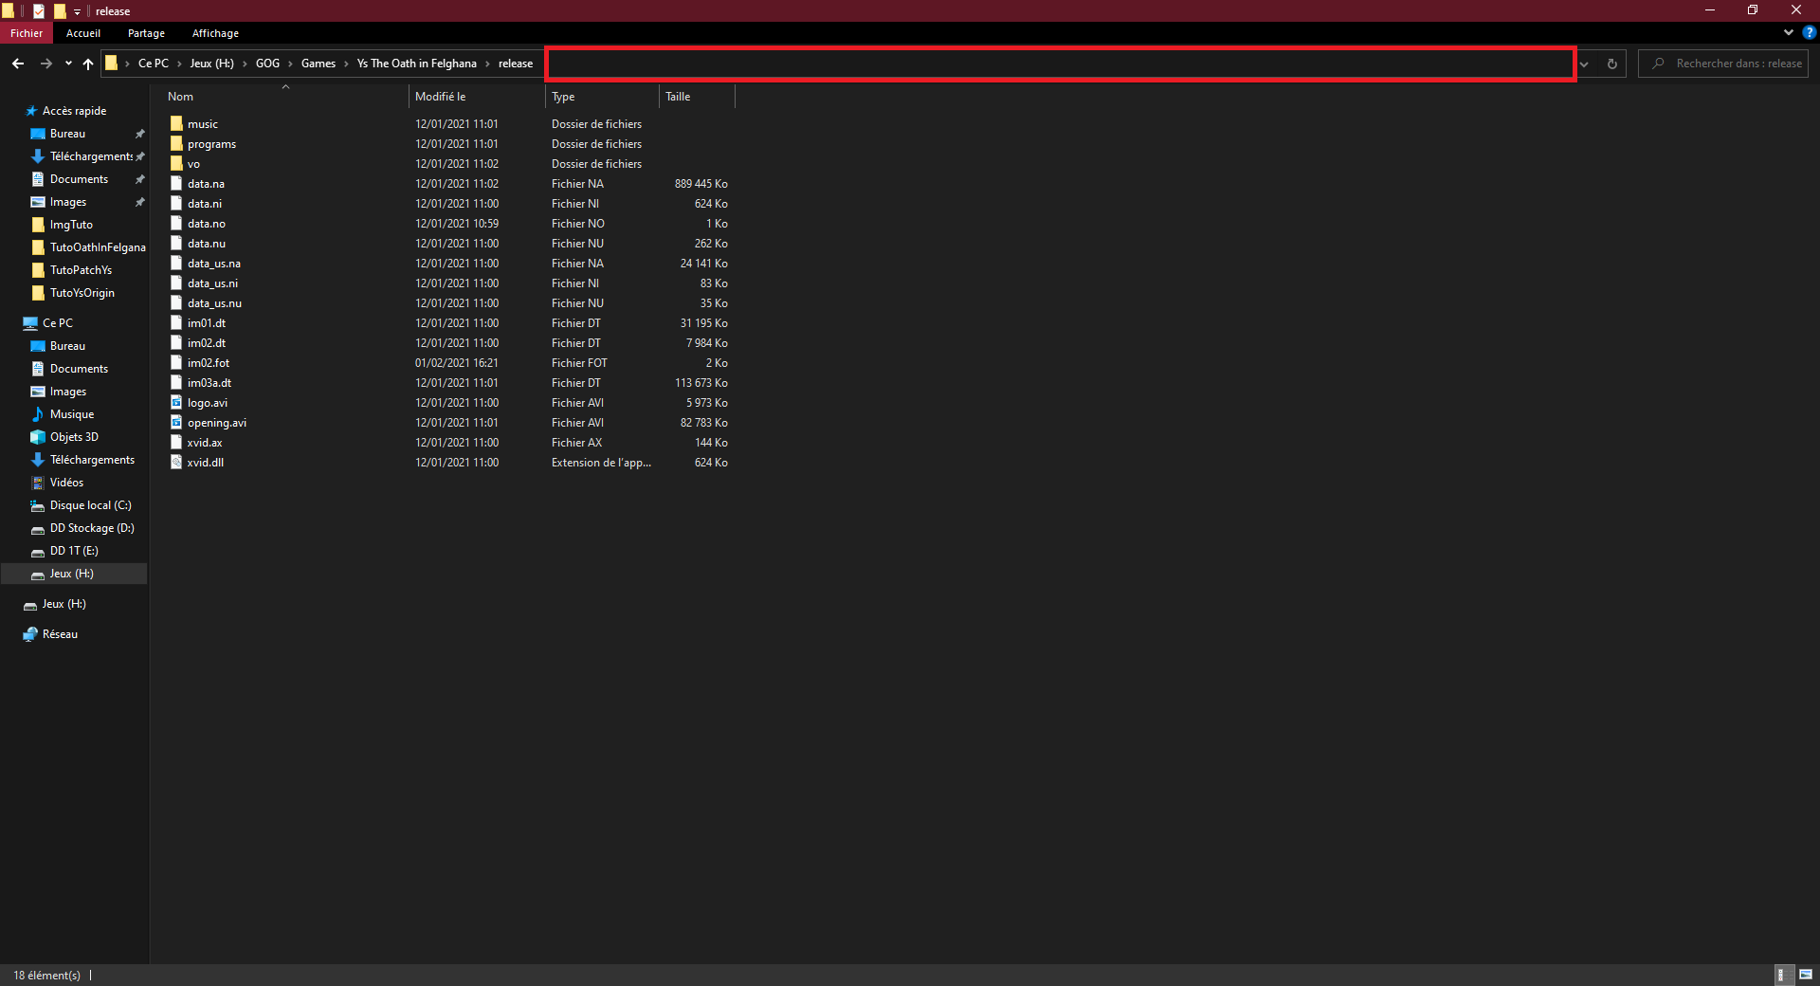
Task: Refresh the current folder view
Action: [1611, 64]
